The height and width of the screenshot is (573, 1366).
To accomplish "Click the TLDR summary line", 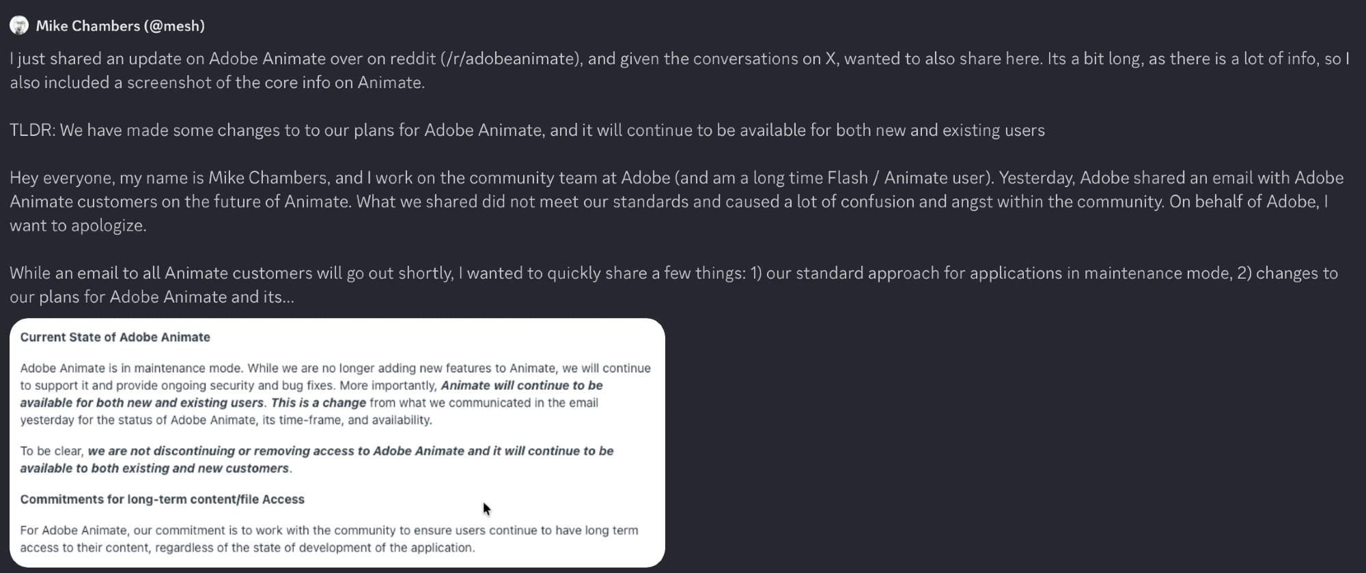I will point(526,130).
